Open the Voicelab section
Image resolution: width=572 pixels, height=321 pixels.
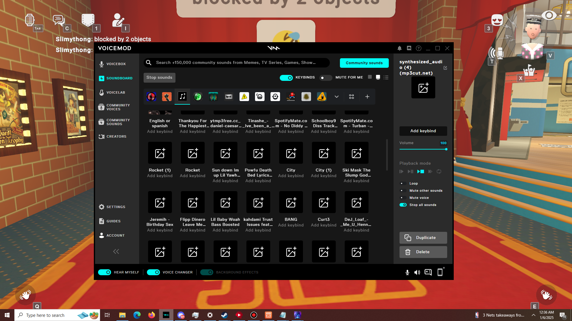click(116, 92)
